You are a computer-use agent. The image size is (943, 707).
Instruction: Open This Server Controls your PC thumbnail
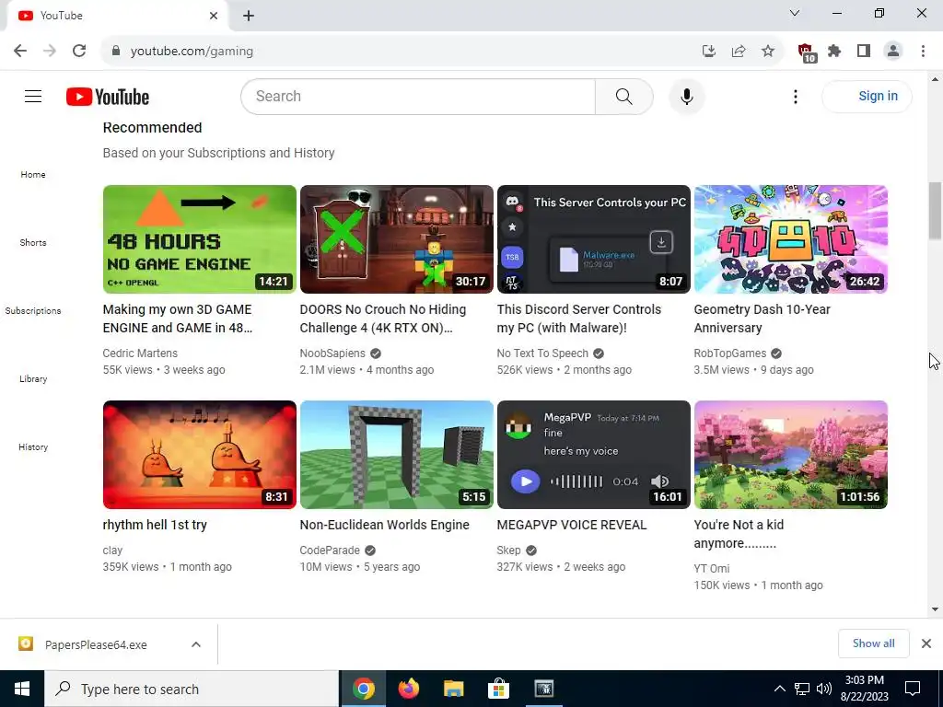(x=594, y=239)
